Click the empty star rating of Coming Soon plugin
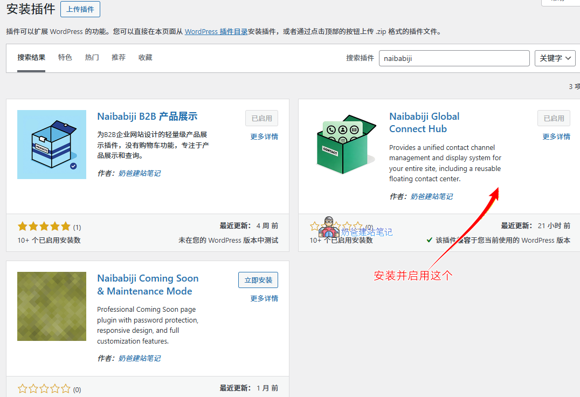Viewport: 580px width, 397px height. click(43, 388)
